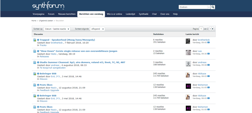Jump to first unread in Trapped thread
This screenshot has height=113, width=252.
[38, 40]
